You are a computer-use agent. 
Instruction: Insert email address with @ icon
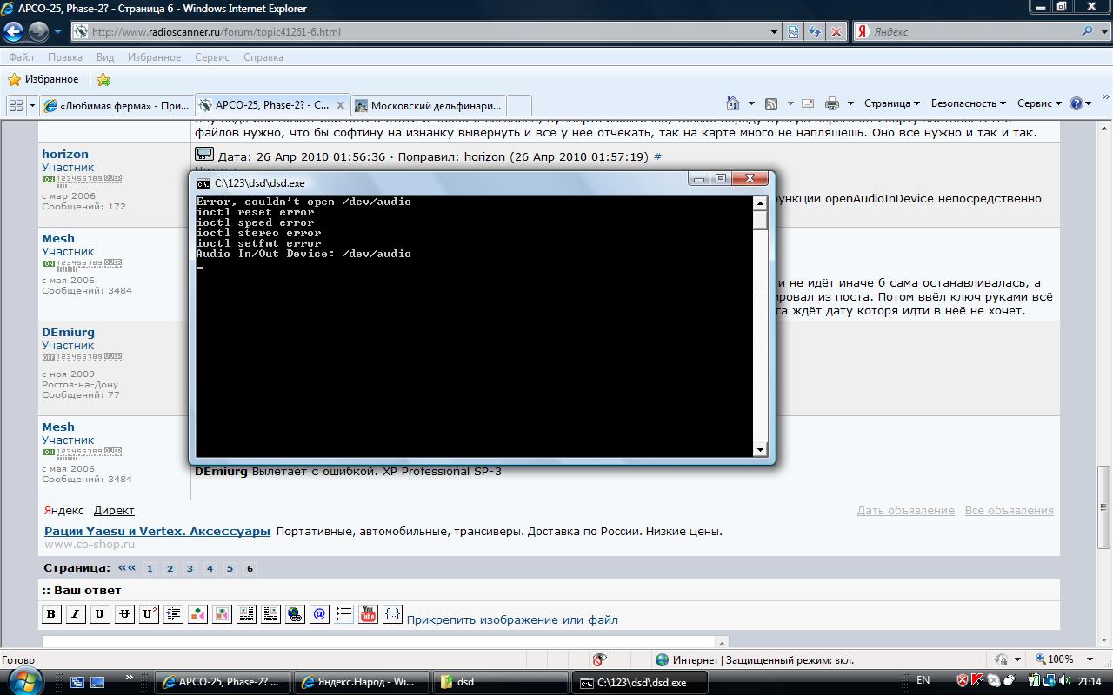319,613
